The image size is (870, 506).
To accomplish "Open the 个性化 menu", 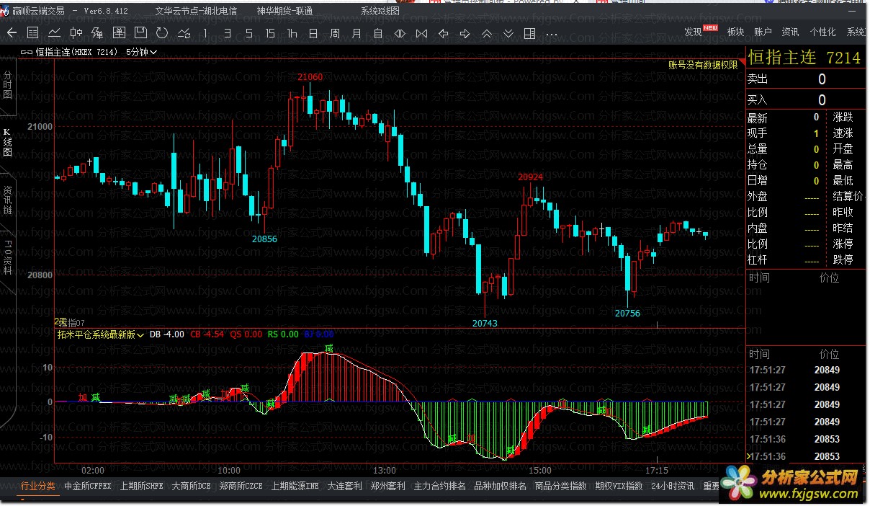I will [822, 32].
